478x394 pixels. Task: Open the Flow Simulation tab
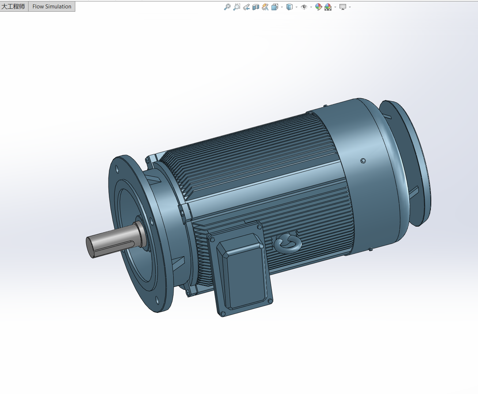pyautogui.click(x=52, y=7)
